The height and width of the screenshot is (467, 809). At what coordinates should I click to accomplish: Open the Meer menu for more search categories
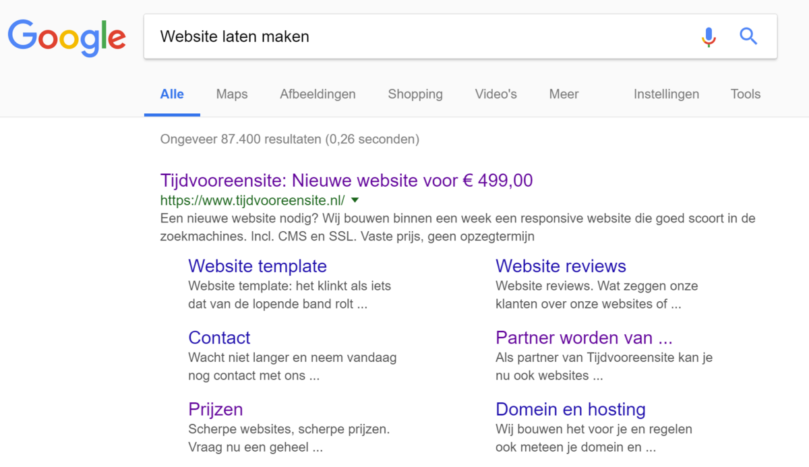tap(564, 94)
